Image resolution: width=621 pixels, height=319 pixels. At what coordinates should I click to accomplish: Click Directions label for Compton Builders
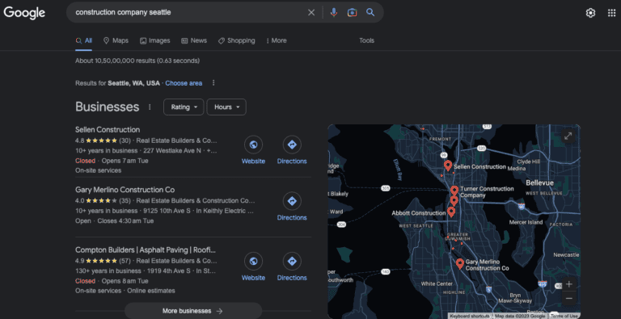point(292,278)
